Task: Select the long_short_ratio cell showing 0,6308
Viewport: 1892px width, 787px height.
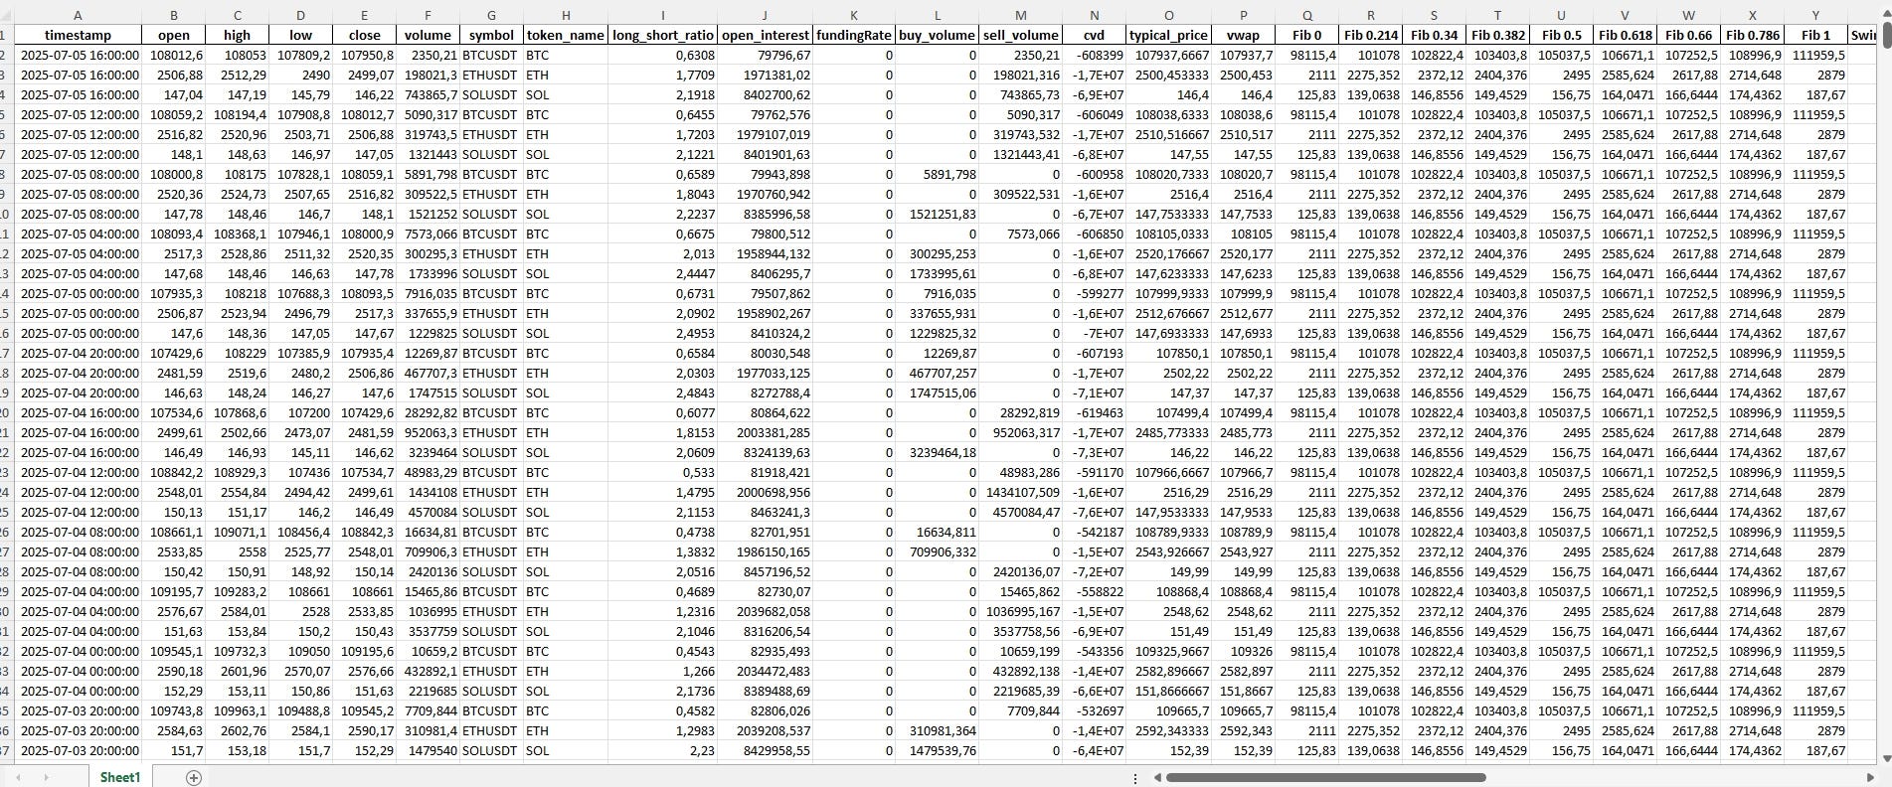Action: (663, 55)
